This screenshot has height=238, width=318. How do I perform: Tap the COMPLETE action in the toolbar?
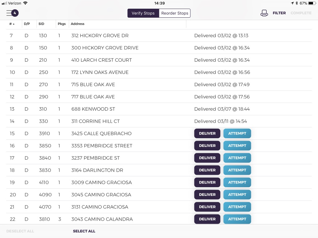(301, 13)
